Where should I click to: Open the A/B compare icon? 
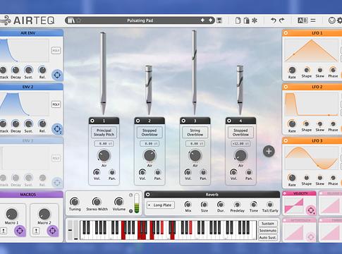coord(303,20)
